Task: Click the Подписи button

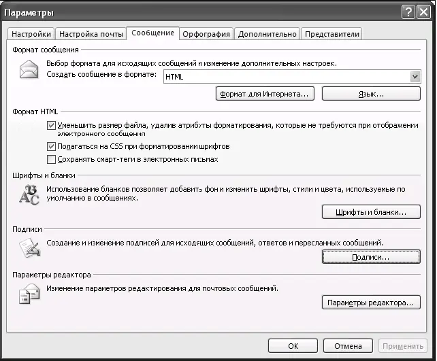Action: tap(371, 256)
